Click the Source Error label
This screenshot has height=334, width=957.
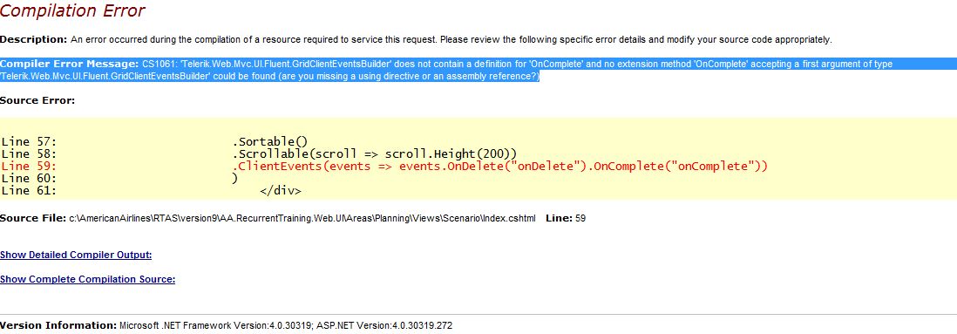[x=37, y=100]
